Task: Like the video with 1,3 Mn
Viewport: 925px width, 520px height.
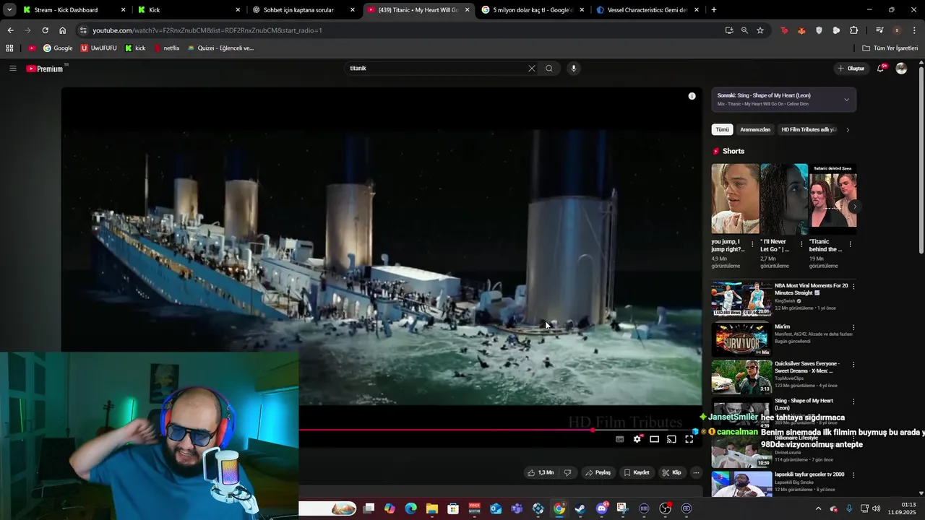Action: 541,473
